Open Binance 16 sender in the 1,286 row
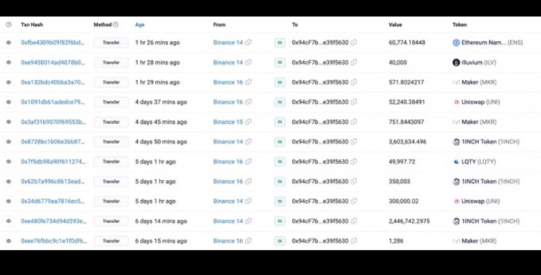541x275 pixels. click(x=228, y=241)
